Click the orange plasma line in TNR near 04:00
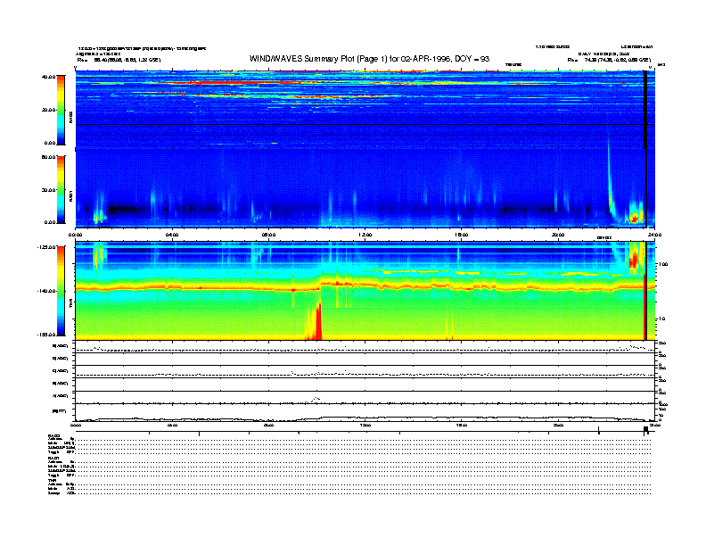Viewport: 706px width, 546px height. (x=171, y=288)
